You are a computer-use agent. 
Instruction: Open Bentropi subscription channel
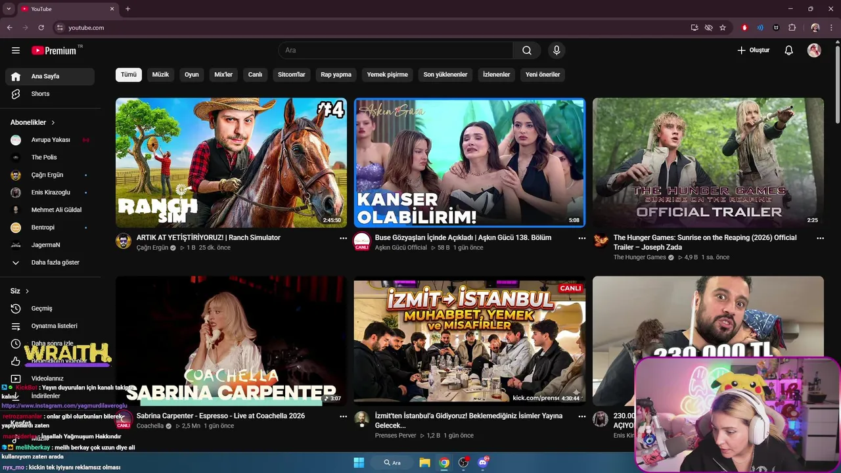tap(50, 227)
